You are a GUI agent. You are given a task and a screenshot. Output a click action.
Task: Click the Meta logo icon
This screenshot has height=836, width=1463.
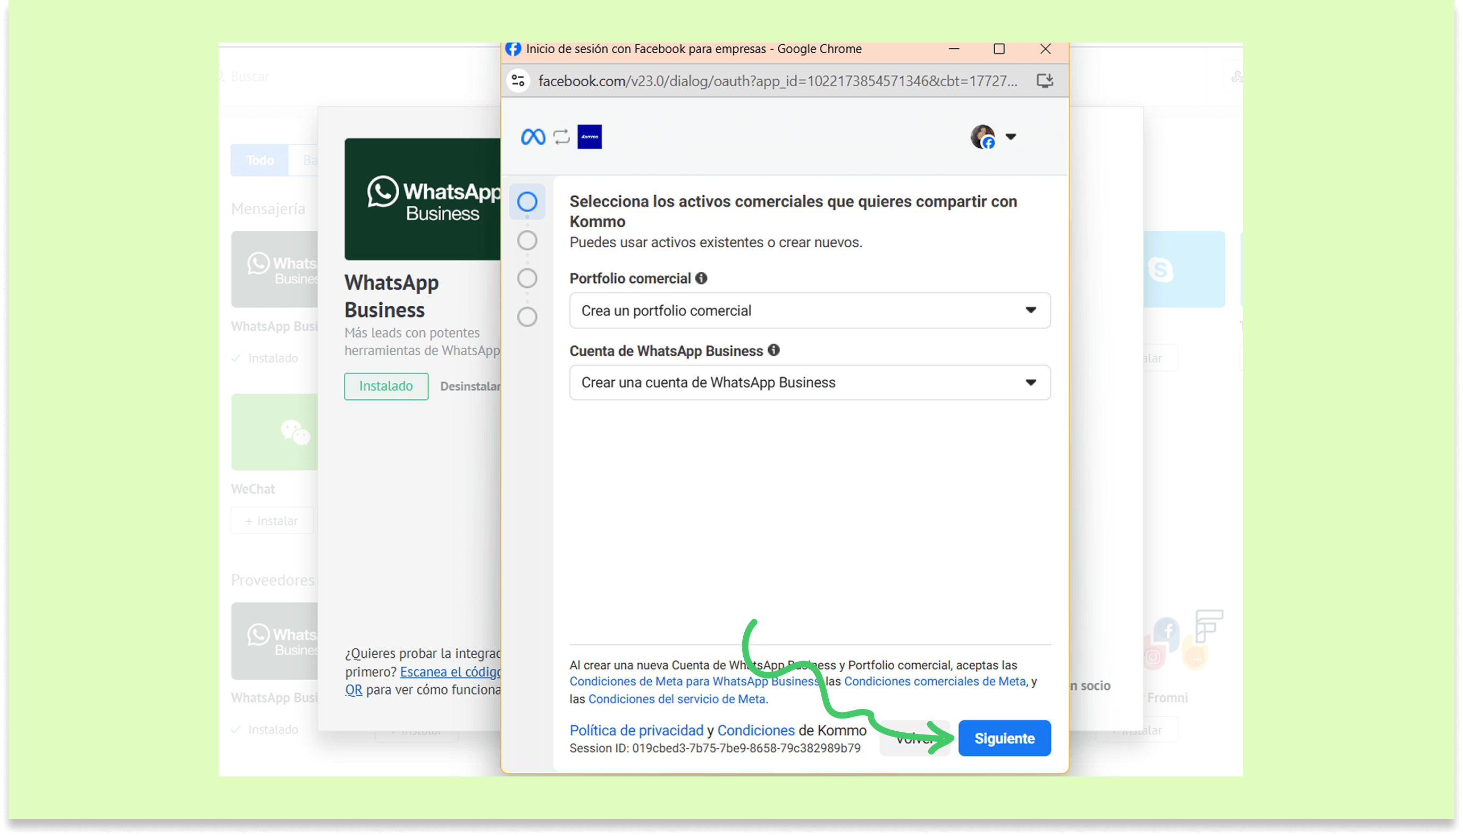[533, 137]
